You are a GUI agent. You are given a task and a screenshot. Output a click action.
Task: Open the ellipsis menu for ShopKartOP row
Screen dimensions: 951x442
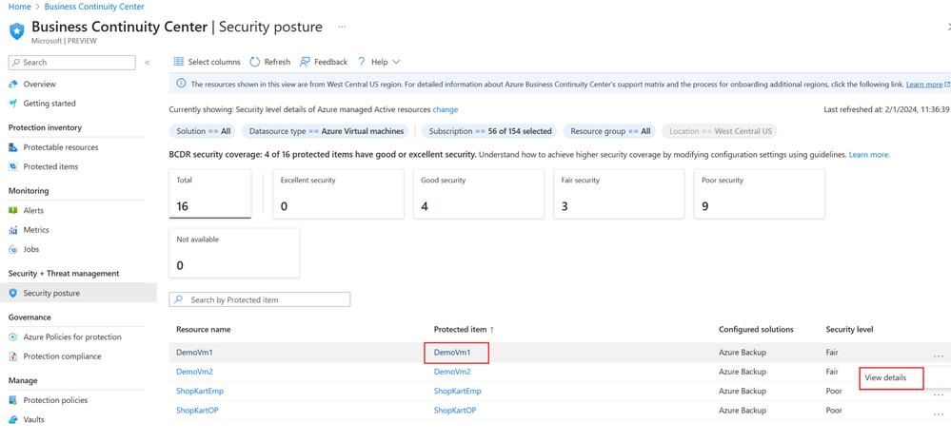[939, 414]
